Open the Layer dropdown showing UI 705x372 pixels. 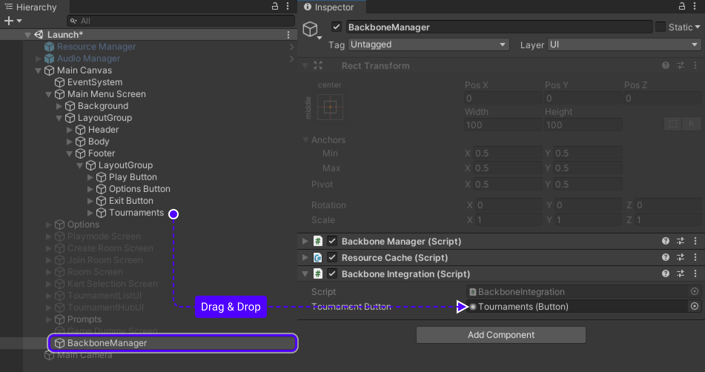(x=623, y=45)
